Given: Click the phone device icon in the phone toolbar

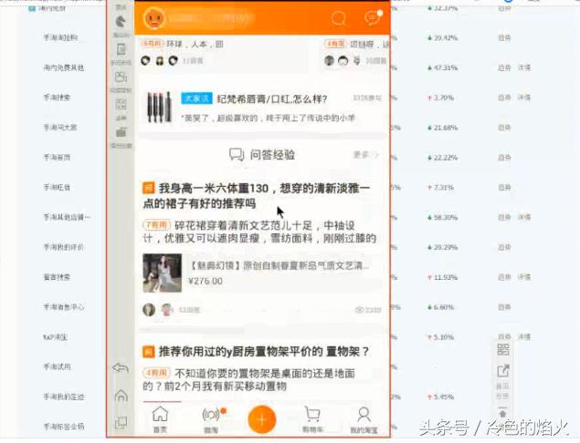Looking at the screenshot, I should (121, 49).
